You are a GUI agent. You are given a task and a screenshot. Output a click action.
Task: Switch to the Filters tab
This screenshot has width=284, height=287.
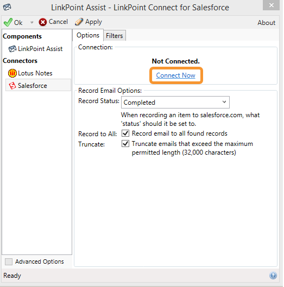tap(115, 35)
